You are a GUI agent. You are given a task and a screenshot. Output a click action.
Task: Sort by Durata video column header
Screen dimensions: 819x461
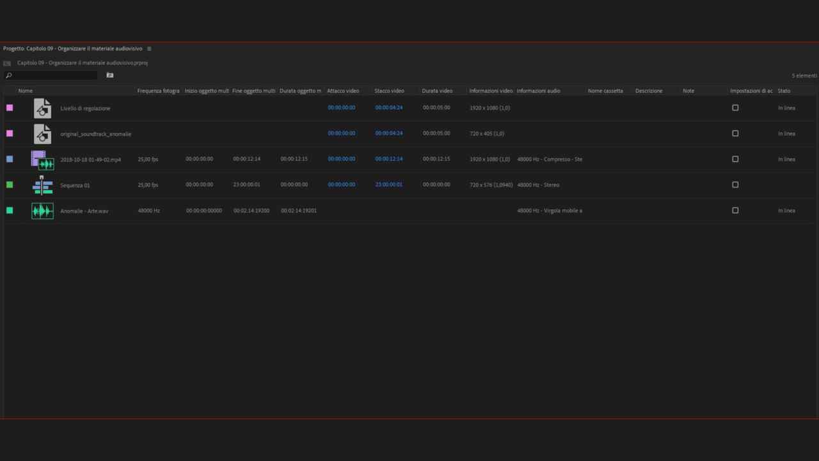pyautogui.click(x=437, y=91)
